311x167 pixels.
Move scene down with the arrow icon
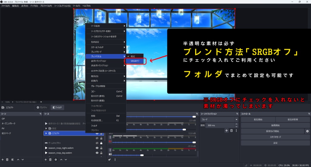coord(22,160)
